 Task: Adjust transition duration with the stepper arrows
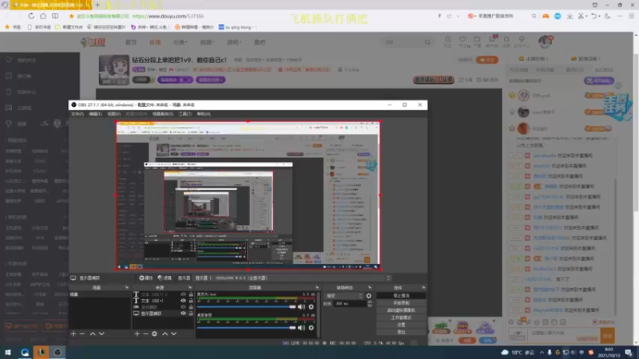369,304
